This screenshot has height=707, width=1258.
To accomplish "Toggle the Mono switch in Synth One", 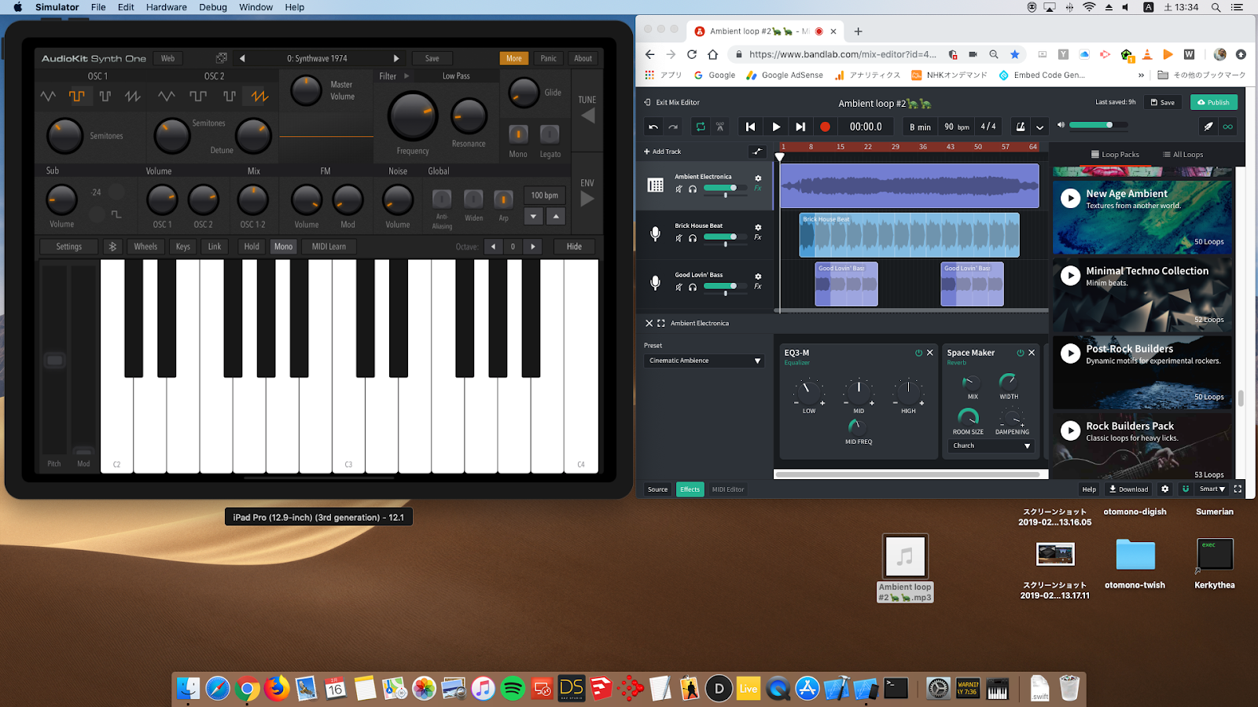I will coord(518,134).
